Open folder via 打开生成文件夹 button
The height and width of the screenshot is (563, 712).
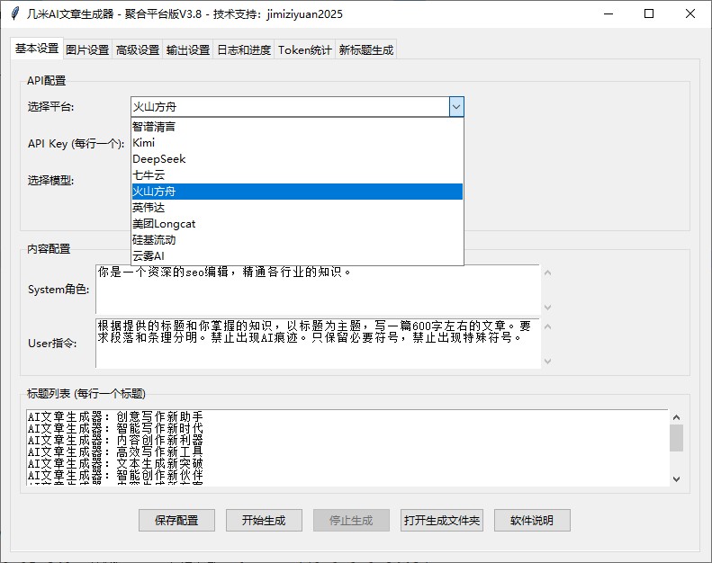(x=442, y=521)
